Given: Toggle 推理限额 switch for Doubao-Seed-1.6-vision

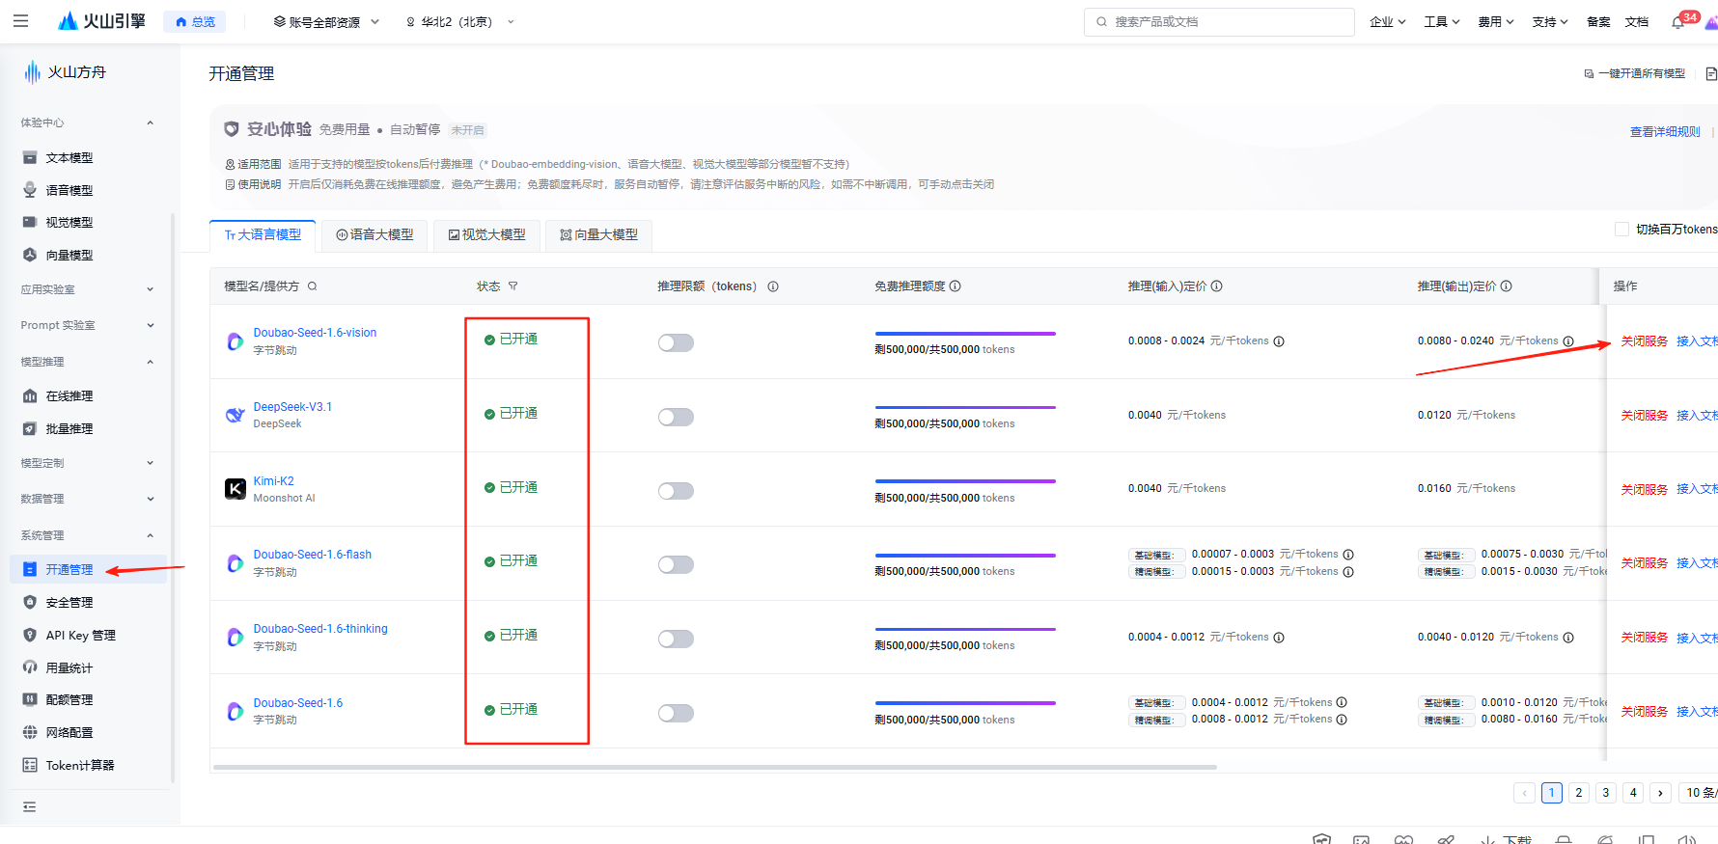Looking at the screenshot, I should (676, 342).
